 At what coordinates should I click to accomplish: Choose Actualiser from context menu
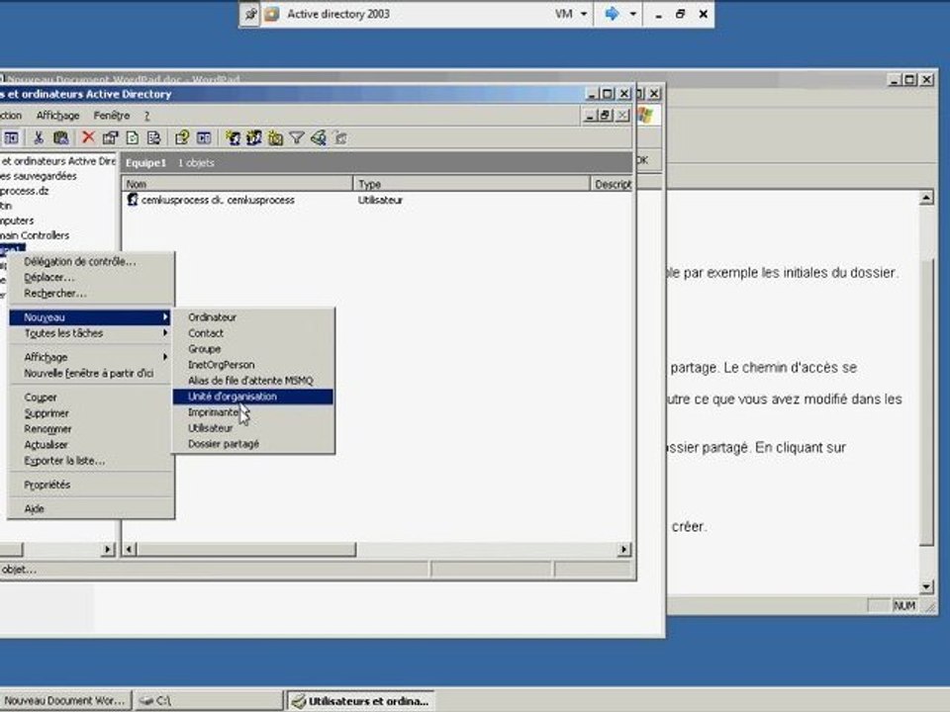pyautogui.click(x=91, y=444)
